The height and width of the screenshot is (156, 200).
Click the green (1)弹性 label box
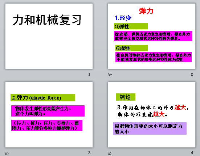click(x=131, y=26)
